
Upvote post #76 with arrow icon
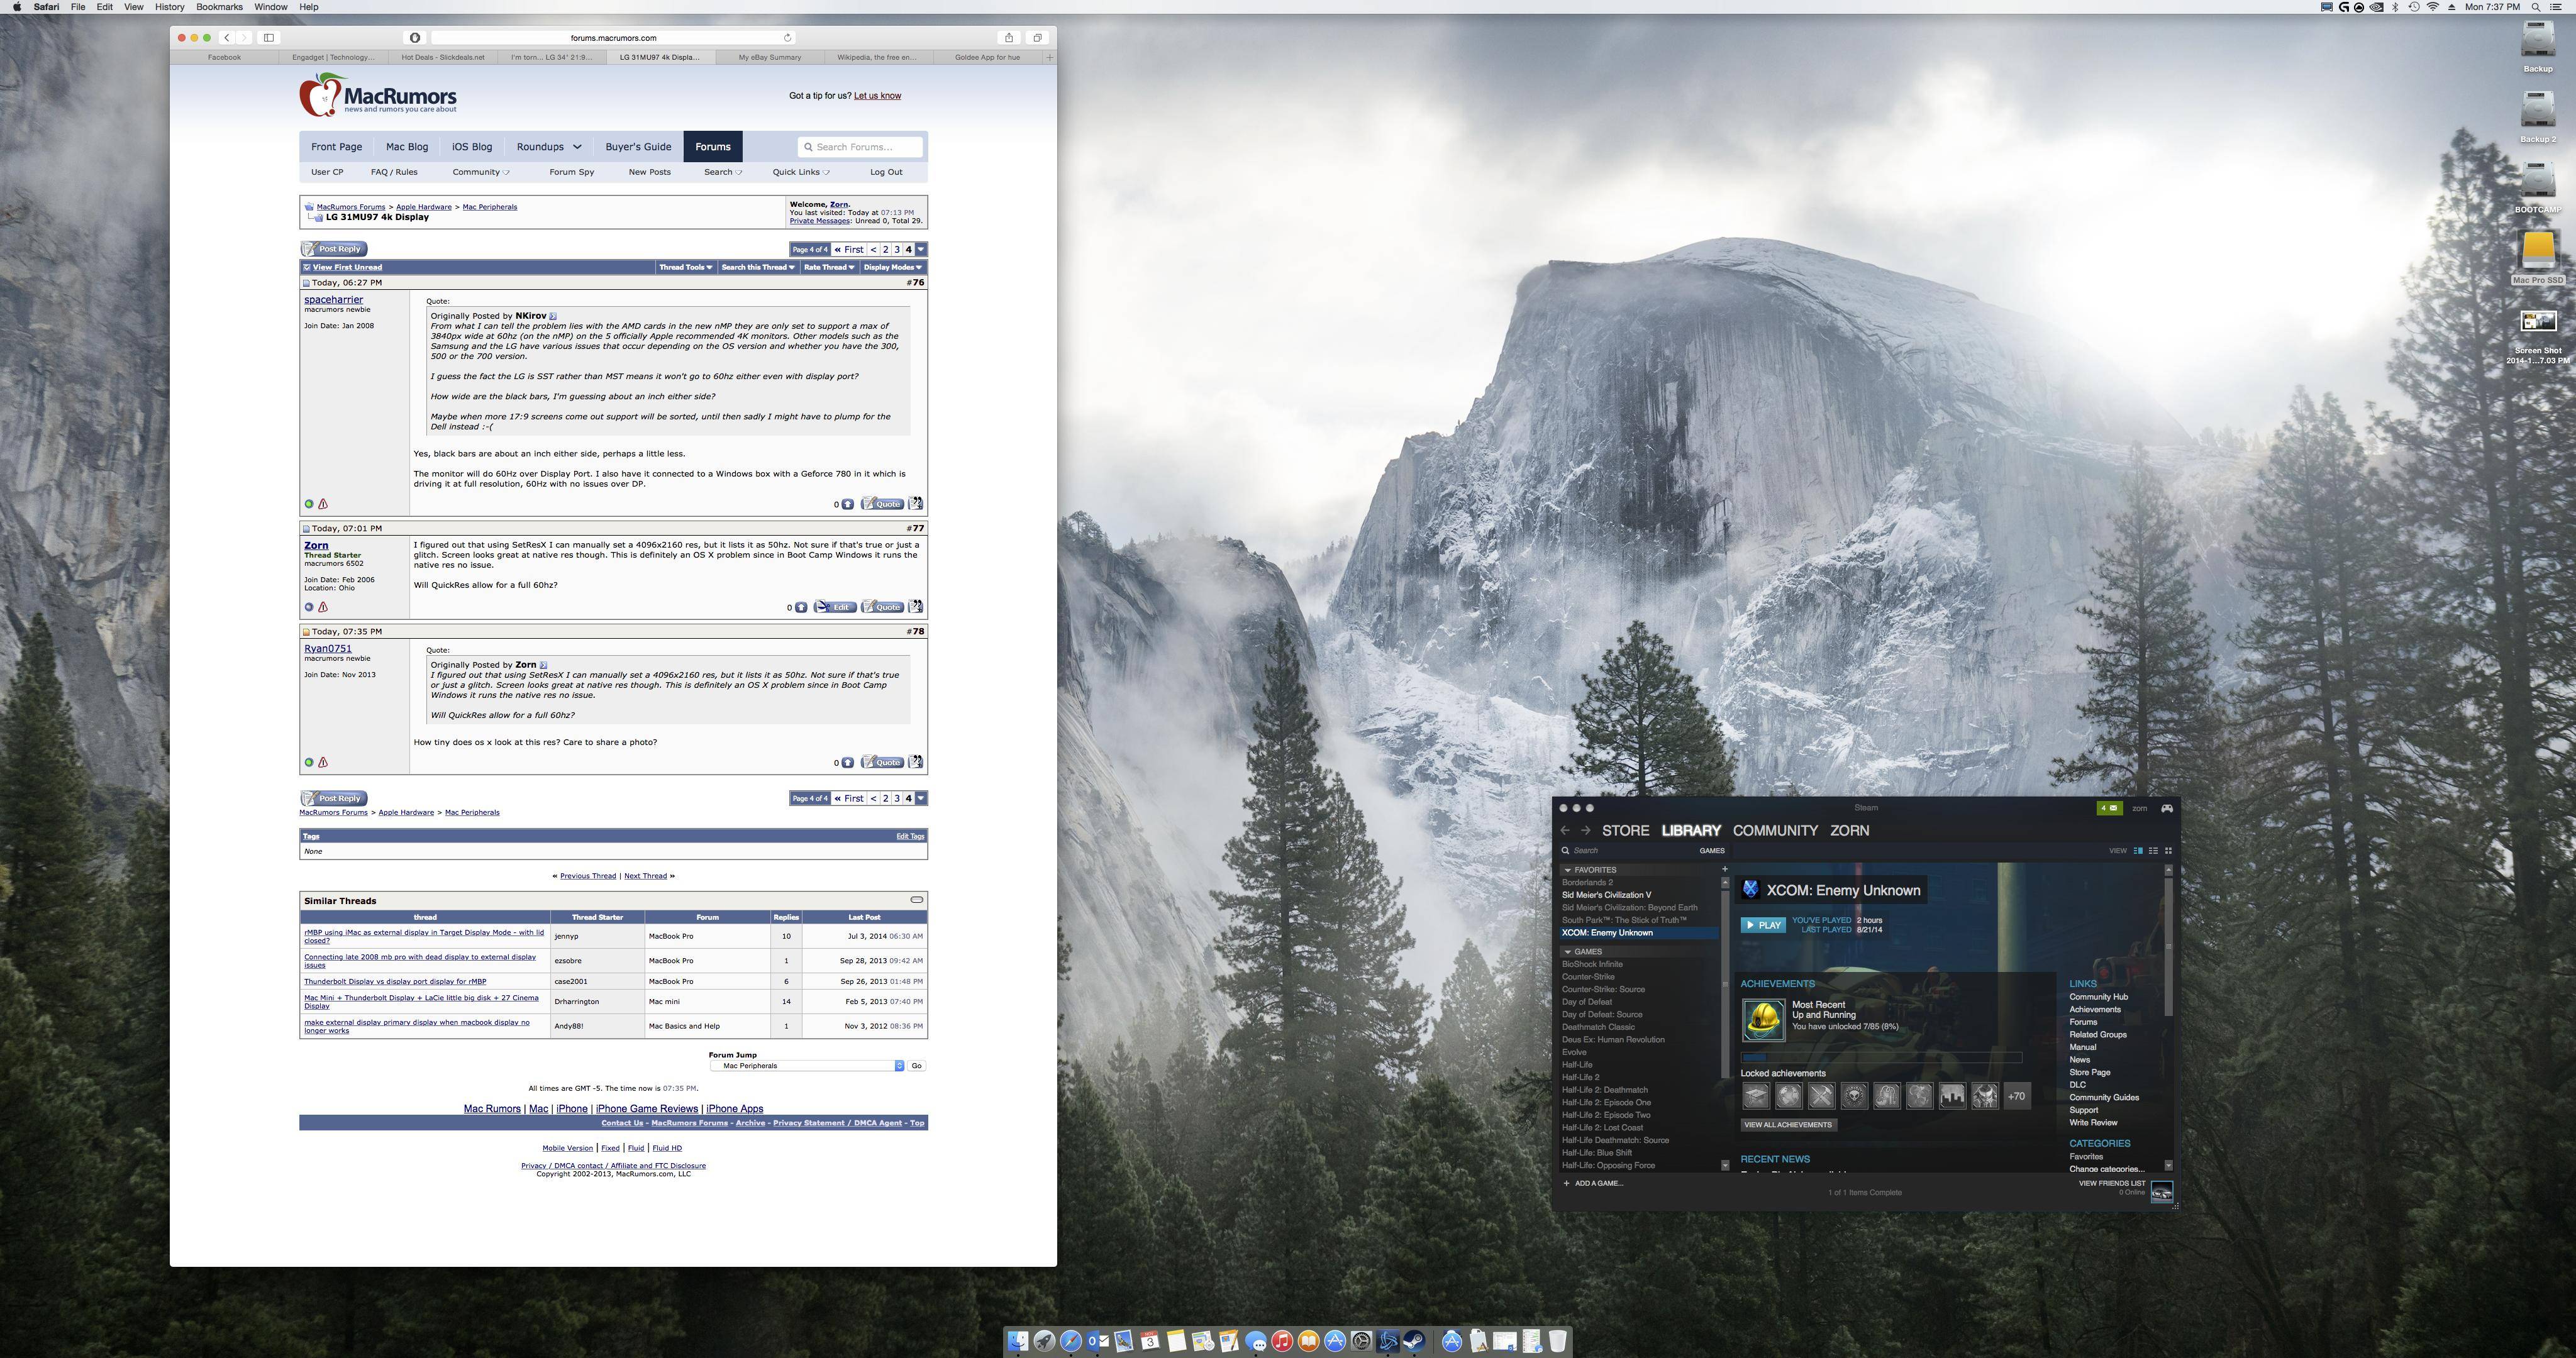coord(847,504)
